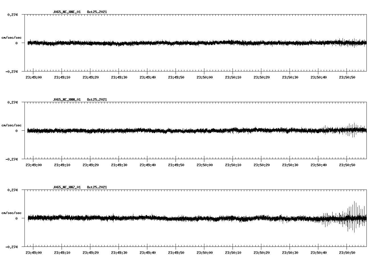This screenshot has width=387, height=263.
Task: Click 23:49:10 time label under HNN plot
Action: (x=62, y=165)
